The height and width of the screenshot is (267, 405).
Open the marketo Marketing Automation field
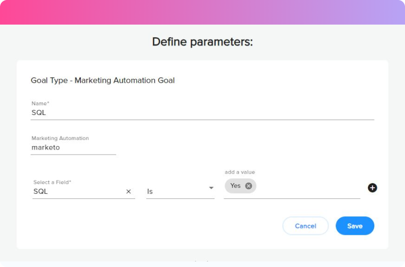point(73,148)
